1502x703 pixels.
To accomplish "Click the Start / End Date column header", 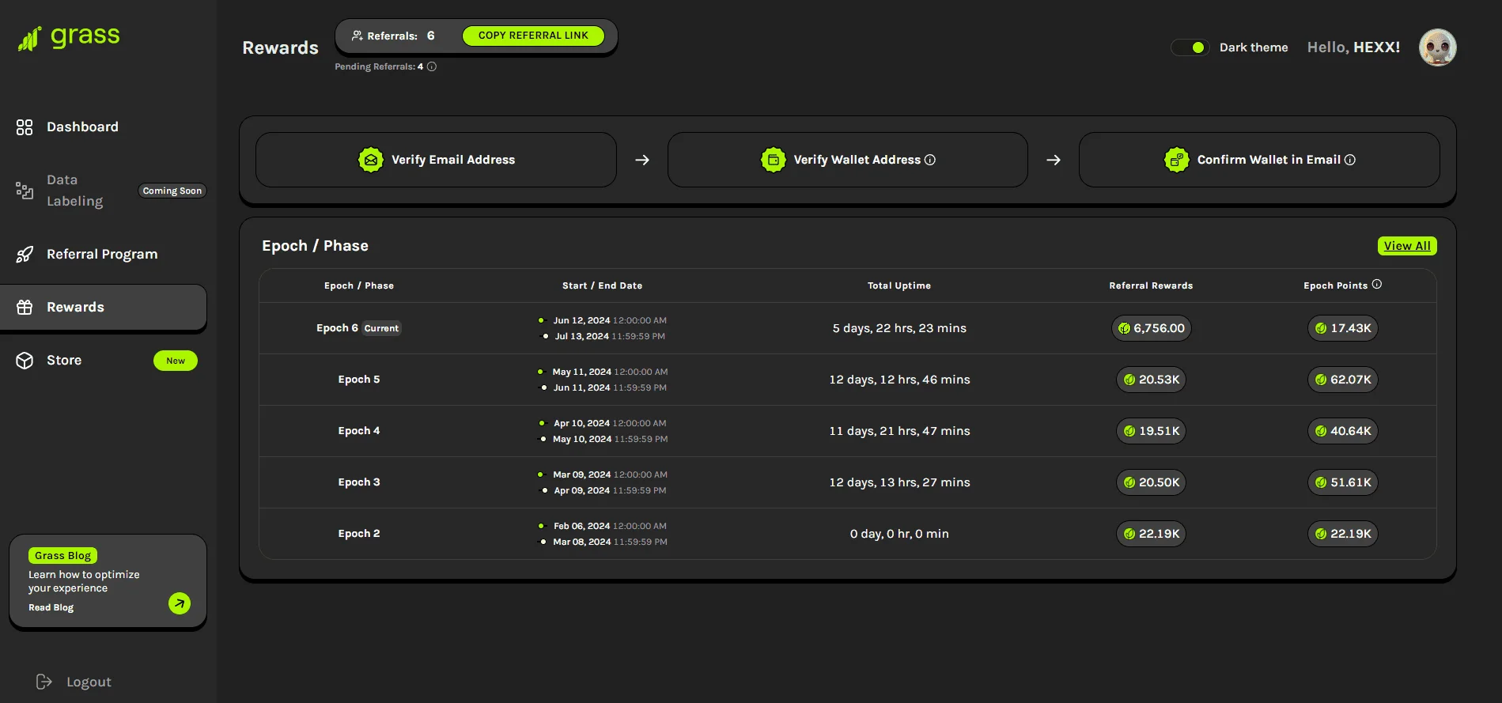I will tap(602, 285).
